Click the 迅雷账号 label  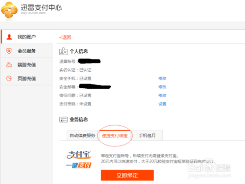69,61
